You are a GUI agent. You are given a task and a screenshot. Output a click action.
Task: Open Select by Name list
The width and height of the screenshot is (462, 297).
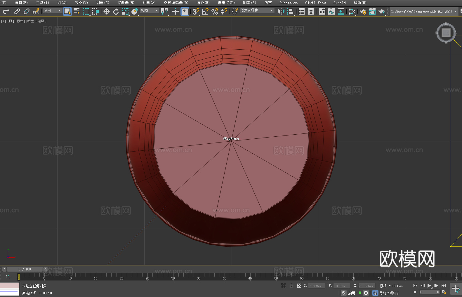coord(77,12)
